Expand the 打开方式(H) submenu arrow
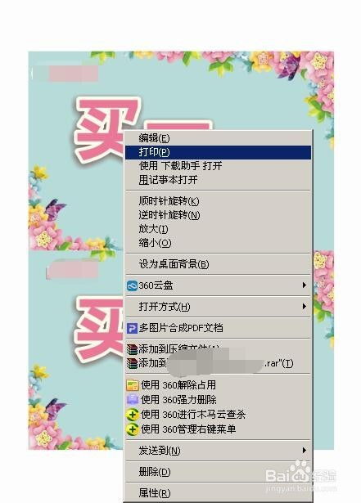Screen dimensions: 361x503 (304, 307)
